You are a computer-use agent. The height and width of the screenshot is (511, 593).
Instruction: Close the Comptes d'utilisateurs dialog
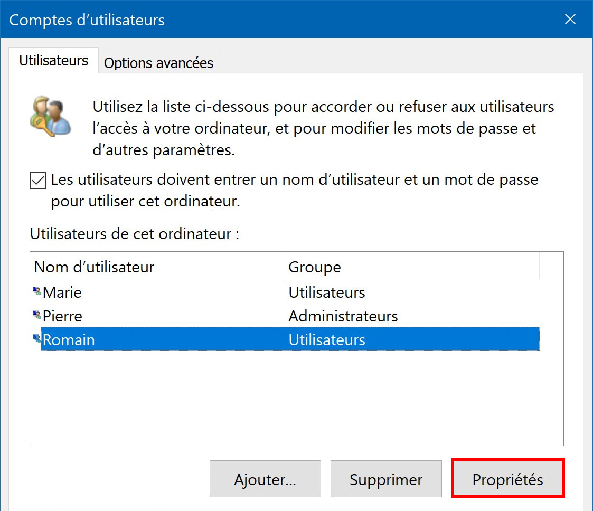(570, 19)
